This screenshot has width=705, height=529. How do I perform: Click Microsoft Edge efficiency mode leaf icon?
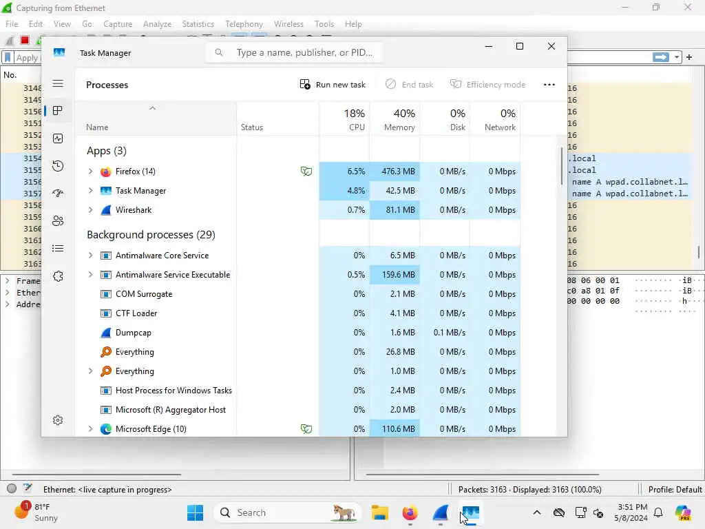click(306, 429)
